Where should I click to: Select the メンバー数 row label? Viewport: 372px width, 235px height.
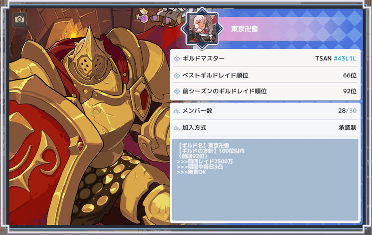click(x=197, y=111)
